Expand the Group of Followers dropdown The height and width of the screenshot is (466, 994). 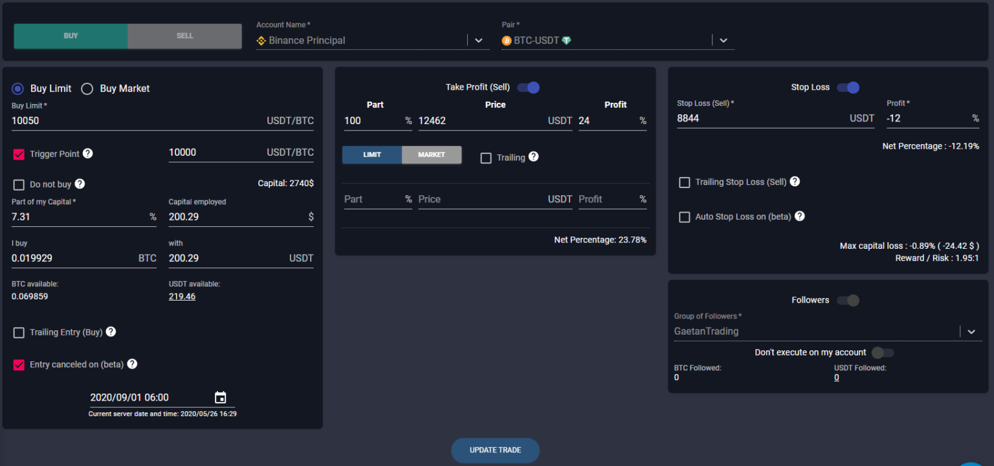[x=971, y=331]
